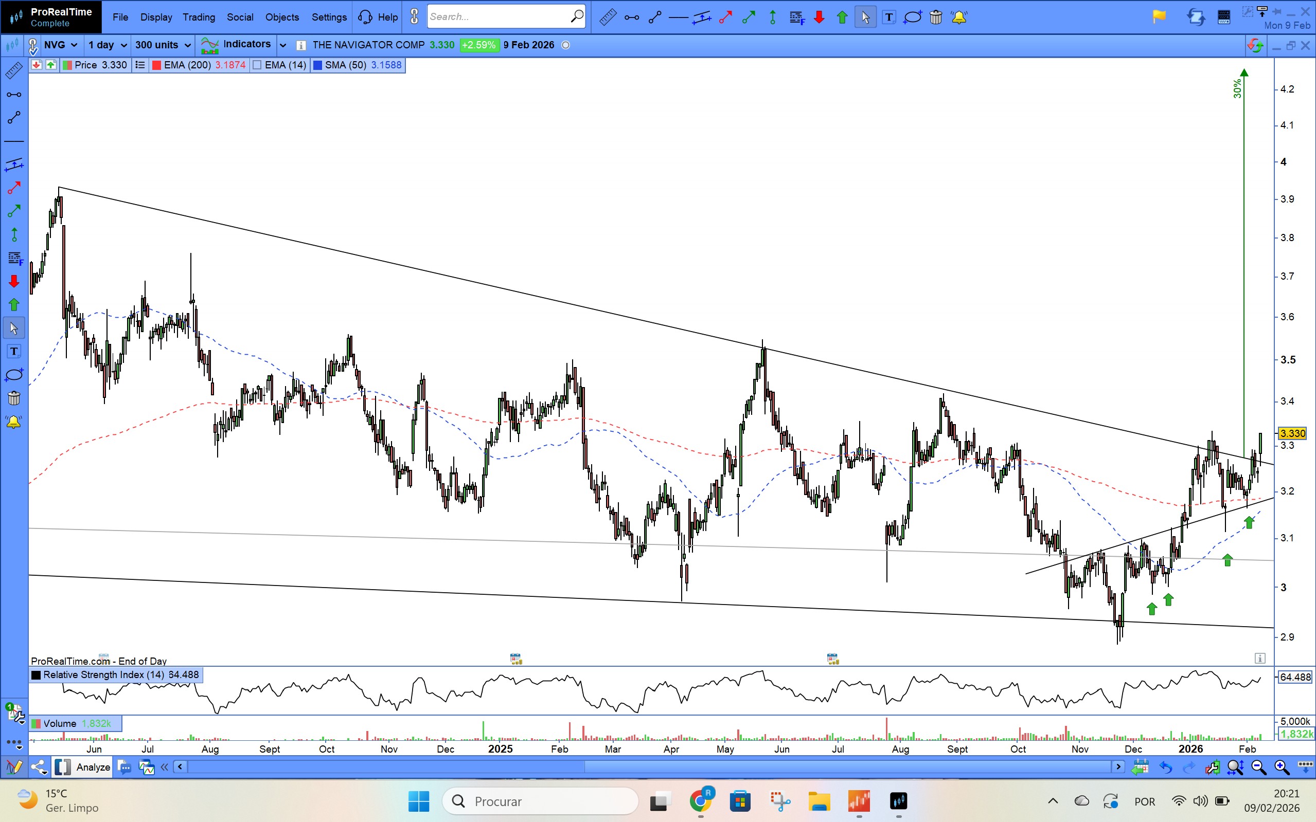The width and height of the screenshot is (1316, 822).
Task: Click the Analyze button at bottom
Action: [93, 767]
